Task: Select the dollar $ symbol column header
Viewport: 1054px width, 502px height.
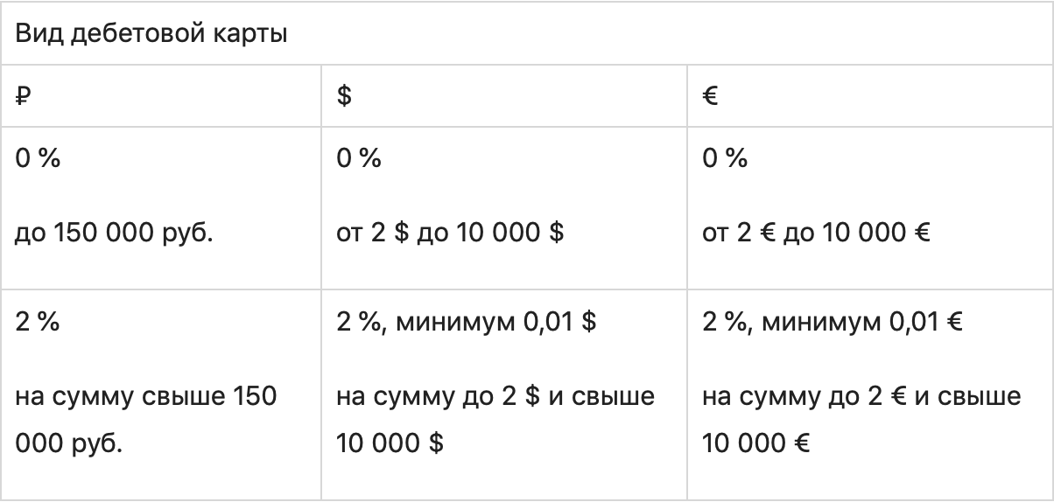Action: [344, 96]
